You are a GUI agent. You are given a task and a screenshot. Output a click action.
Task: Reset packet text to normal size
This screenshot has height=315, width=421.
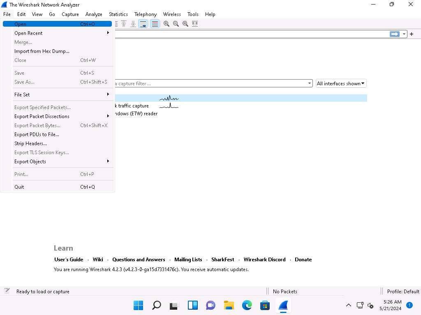tap(185, 24)
